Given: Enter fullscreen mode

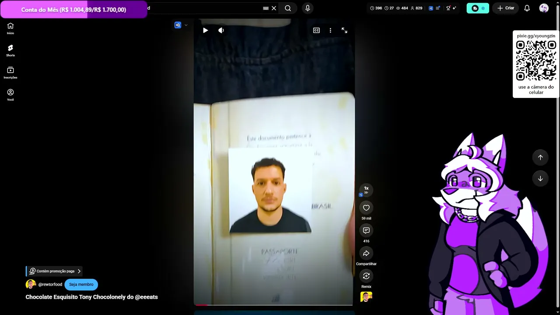Looking at the screenshot, I should pos(344,30).
